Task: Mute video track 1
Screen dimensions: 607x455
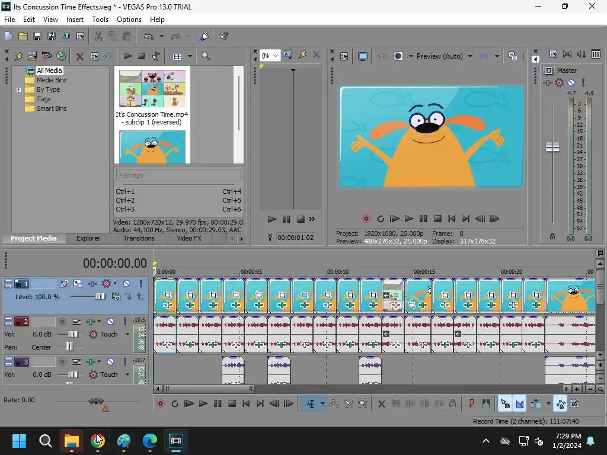Action: 127,284
